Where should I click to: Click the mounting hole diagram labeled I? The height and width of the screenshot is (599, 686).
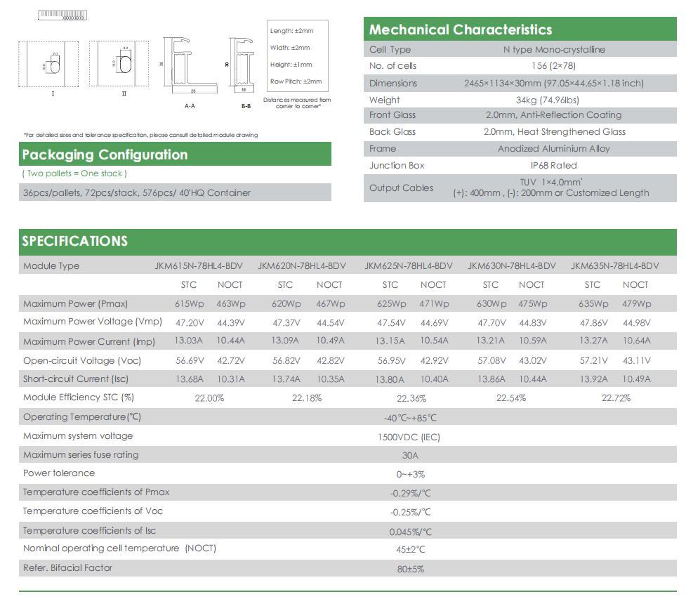[53, 65]
